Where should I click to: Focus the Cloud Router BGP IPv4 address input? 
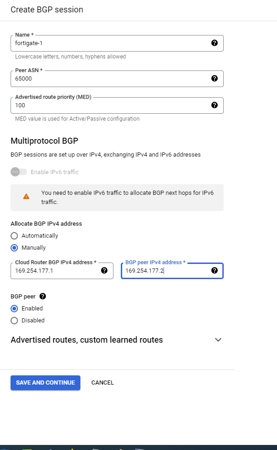pyautogui.click(x=55, y=271)
